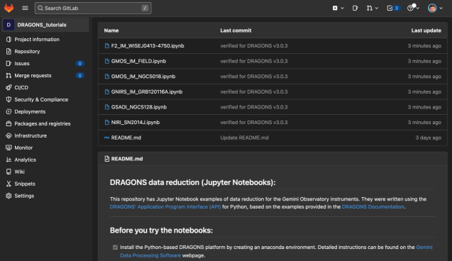Click file icon beside NIRI_SN2014J.ipynb
This screenshot has height=261, width=452.
tap(107, 122)
